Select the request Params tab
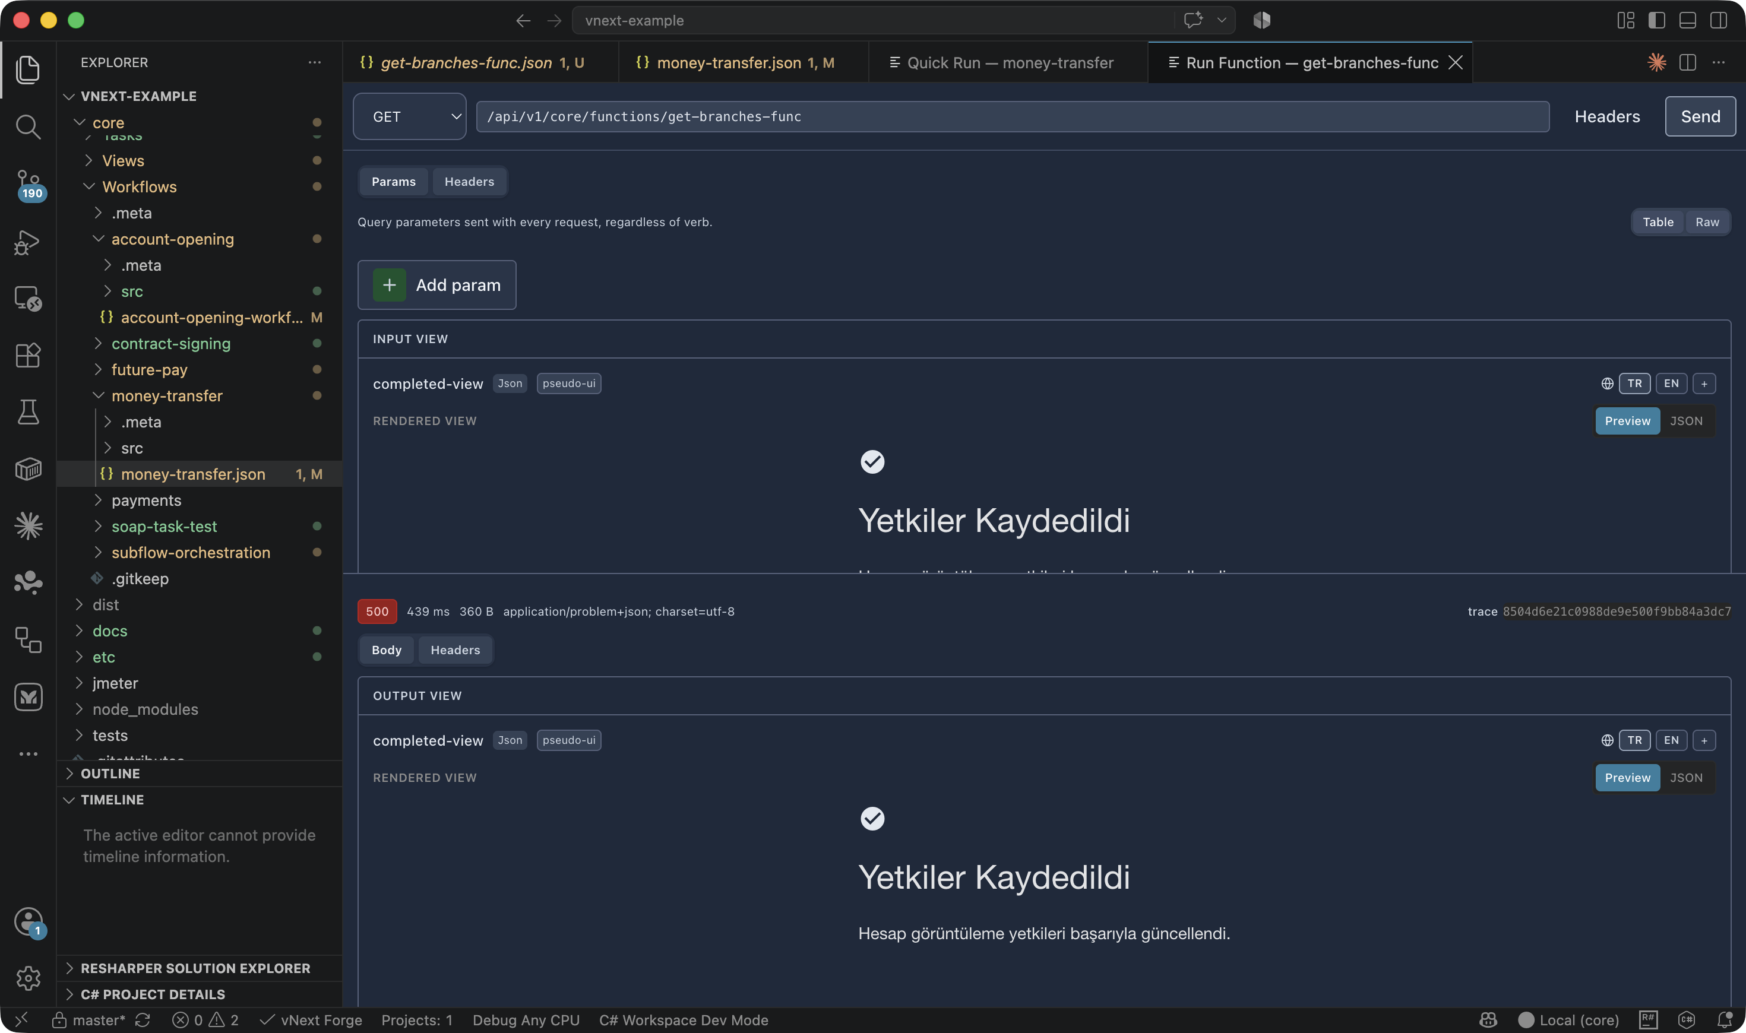The image size is (1746, 1033). click(x=393, y=182)
